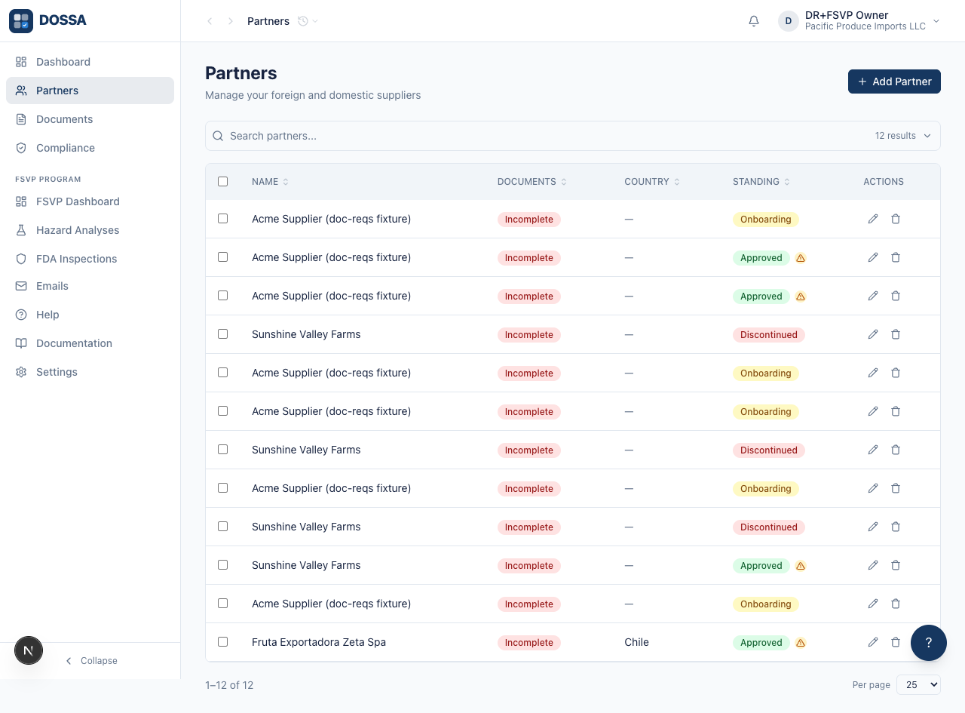The image size is (965, 713).
Task: Sort table by the STANDING column
Action: [761, 182]
